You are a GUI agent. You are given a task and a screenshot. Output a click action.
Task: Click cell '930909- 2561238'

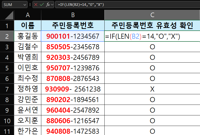pyautogui.click(x=73, y=89)
